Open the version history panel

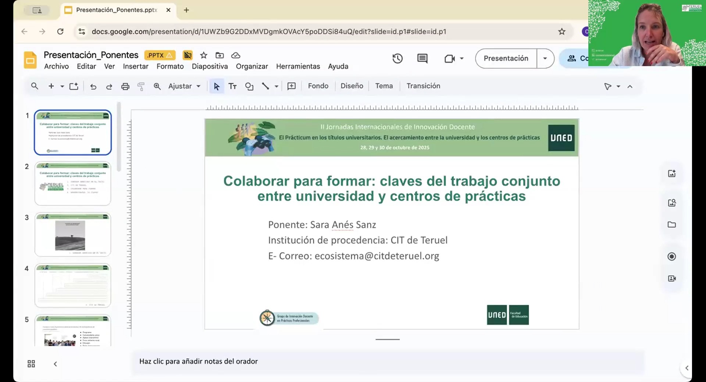click(x=397, y=58)
